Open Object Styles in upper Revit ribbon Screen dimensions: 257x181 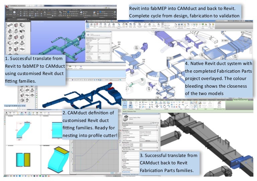tap(94, 25)
